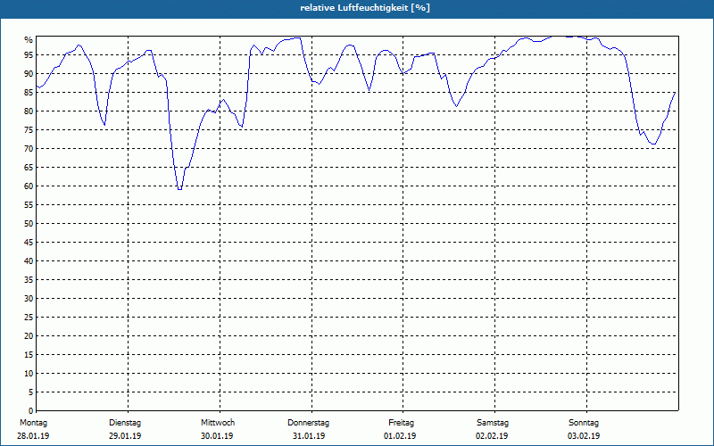Screen dimensions: 714x446
Task: Click the y-axis label '85'
Action: [29, 93]
